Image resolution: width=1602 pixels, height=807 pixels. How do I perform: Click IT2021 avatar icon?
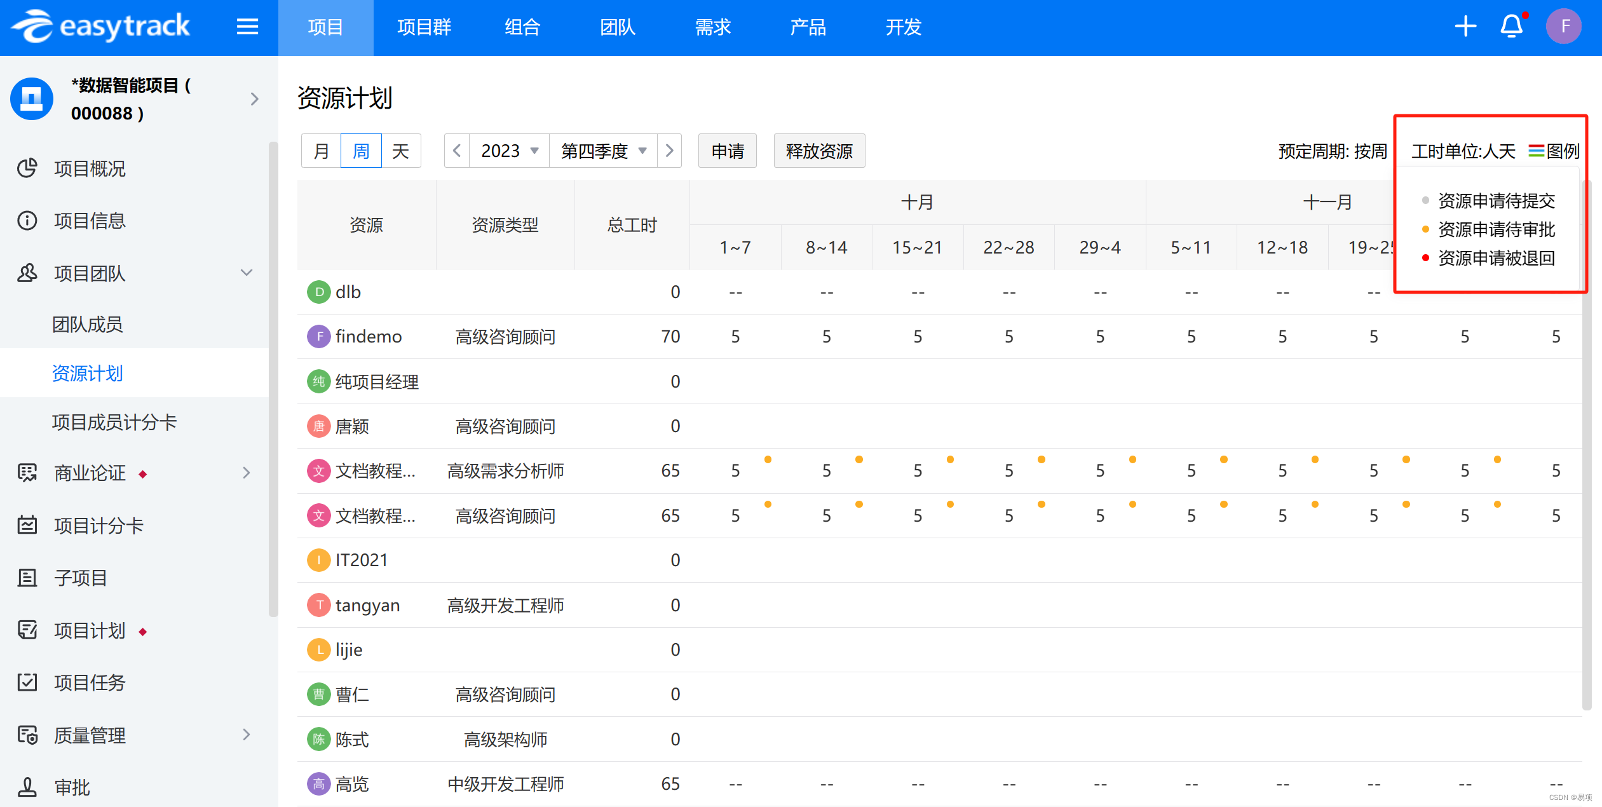[319, 560]
